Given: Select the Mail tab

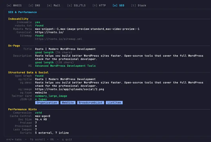Looking at the screenshot, I should [x=54, y=5].
